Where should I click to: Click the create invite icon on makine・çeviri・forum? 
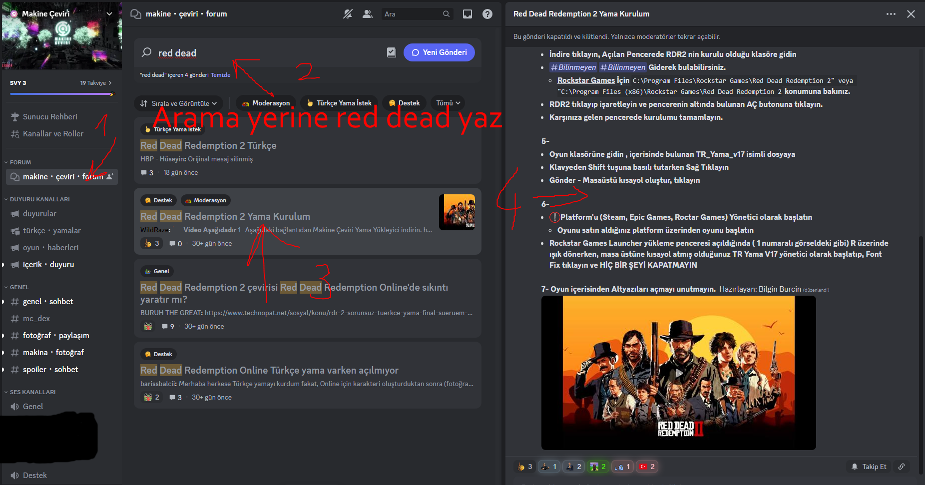pos(110,176)
